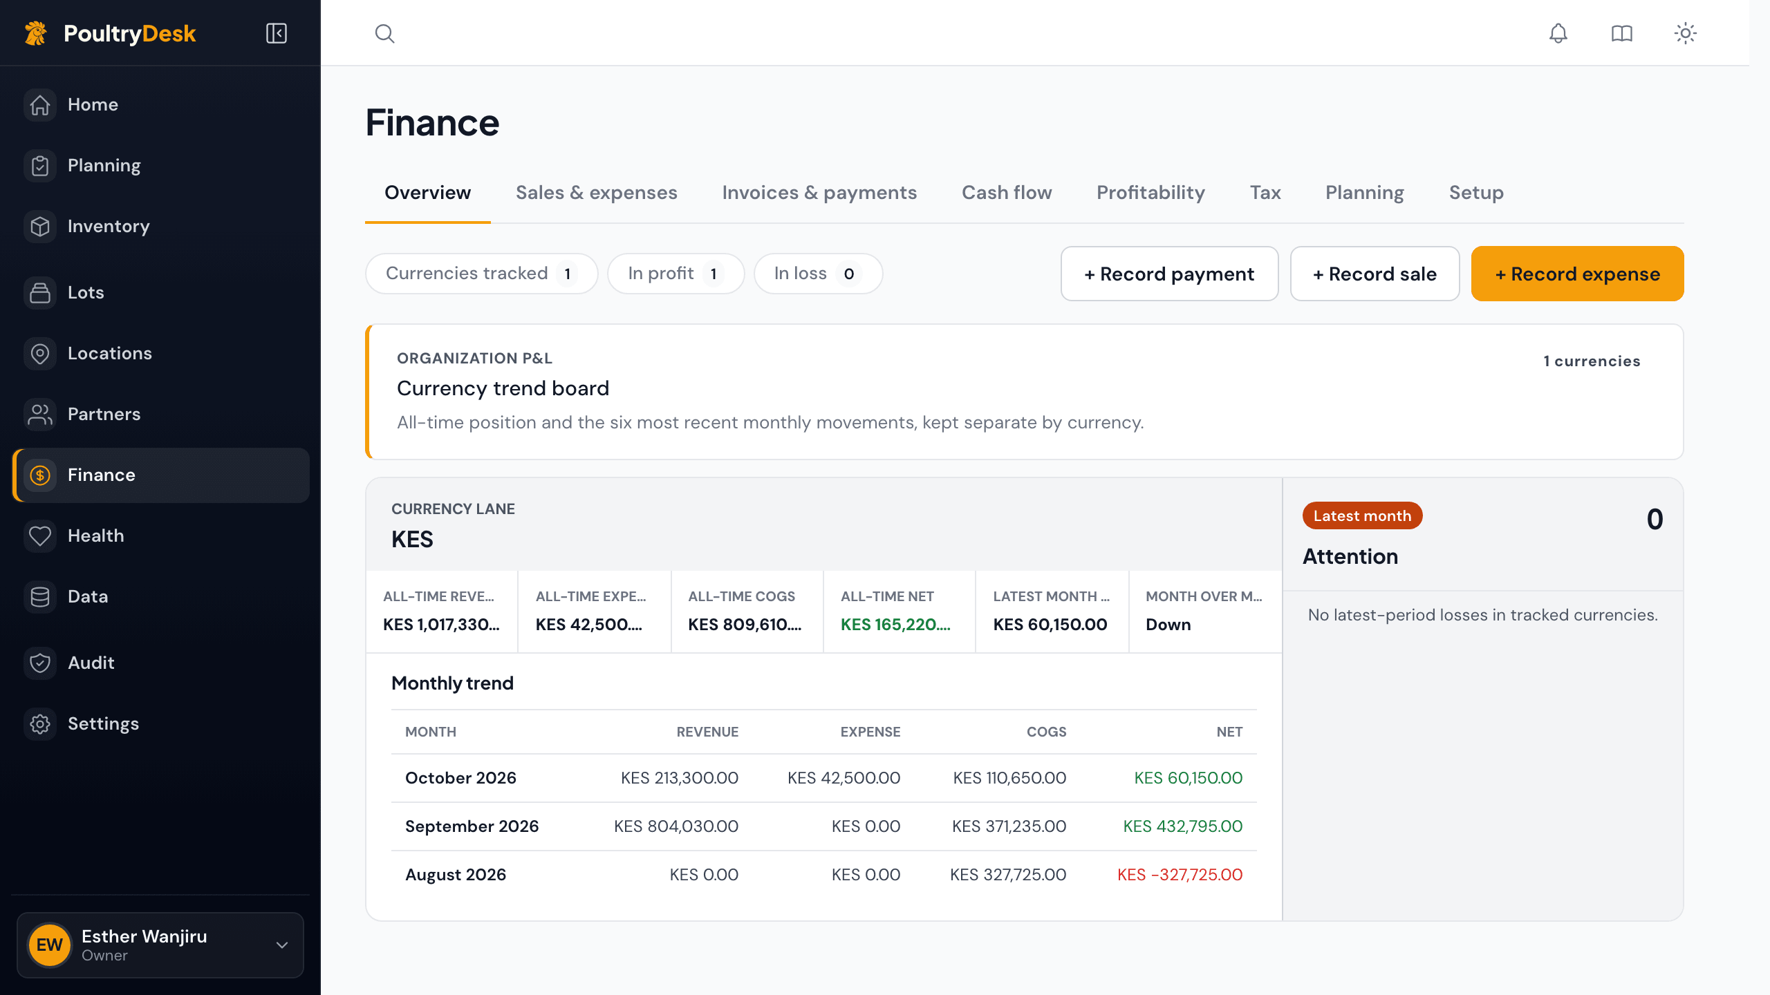The image size is (1770, 995).
Task: Click the PoultryDesk rooster logo
Action: (36, 33)
